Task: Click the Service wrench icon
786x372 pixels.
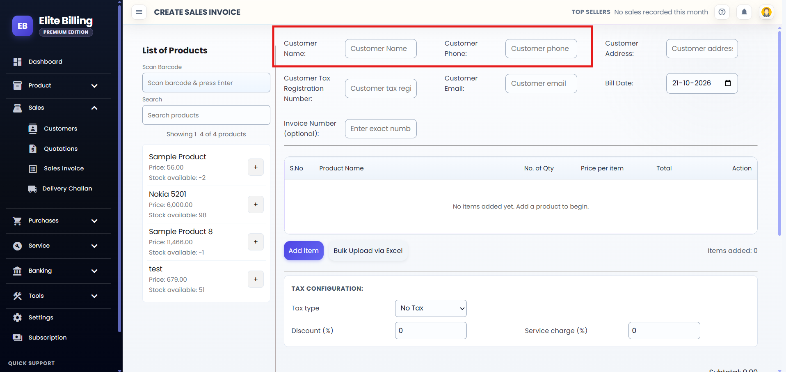Action: [17, 246]
